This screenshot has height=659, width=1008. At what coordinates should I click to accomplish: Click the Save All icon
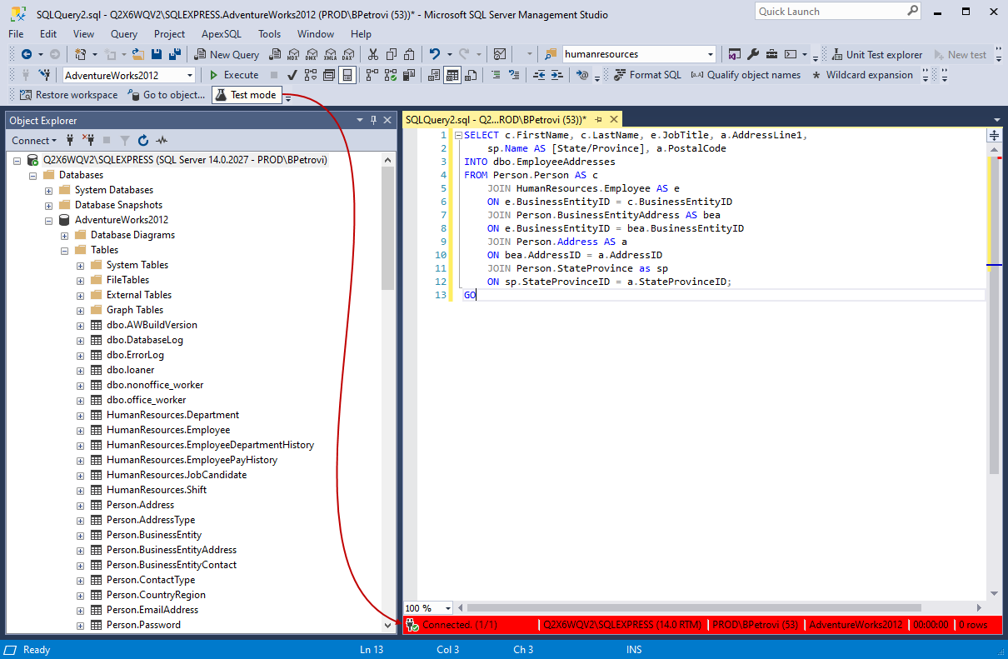coord(175,54)
